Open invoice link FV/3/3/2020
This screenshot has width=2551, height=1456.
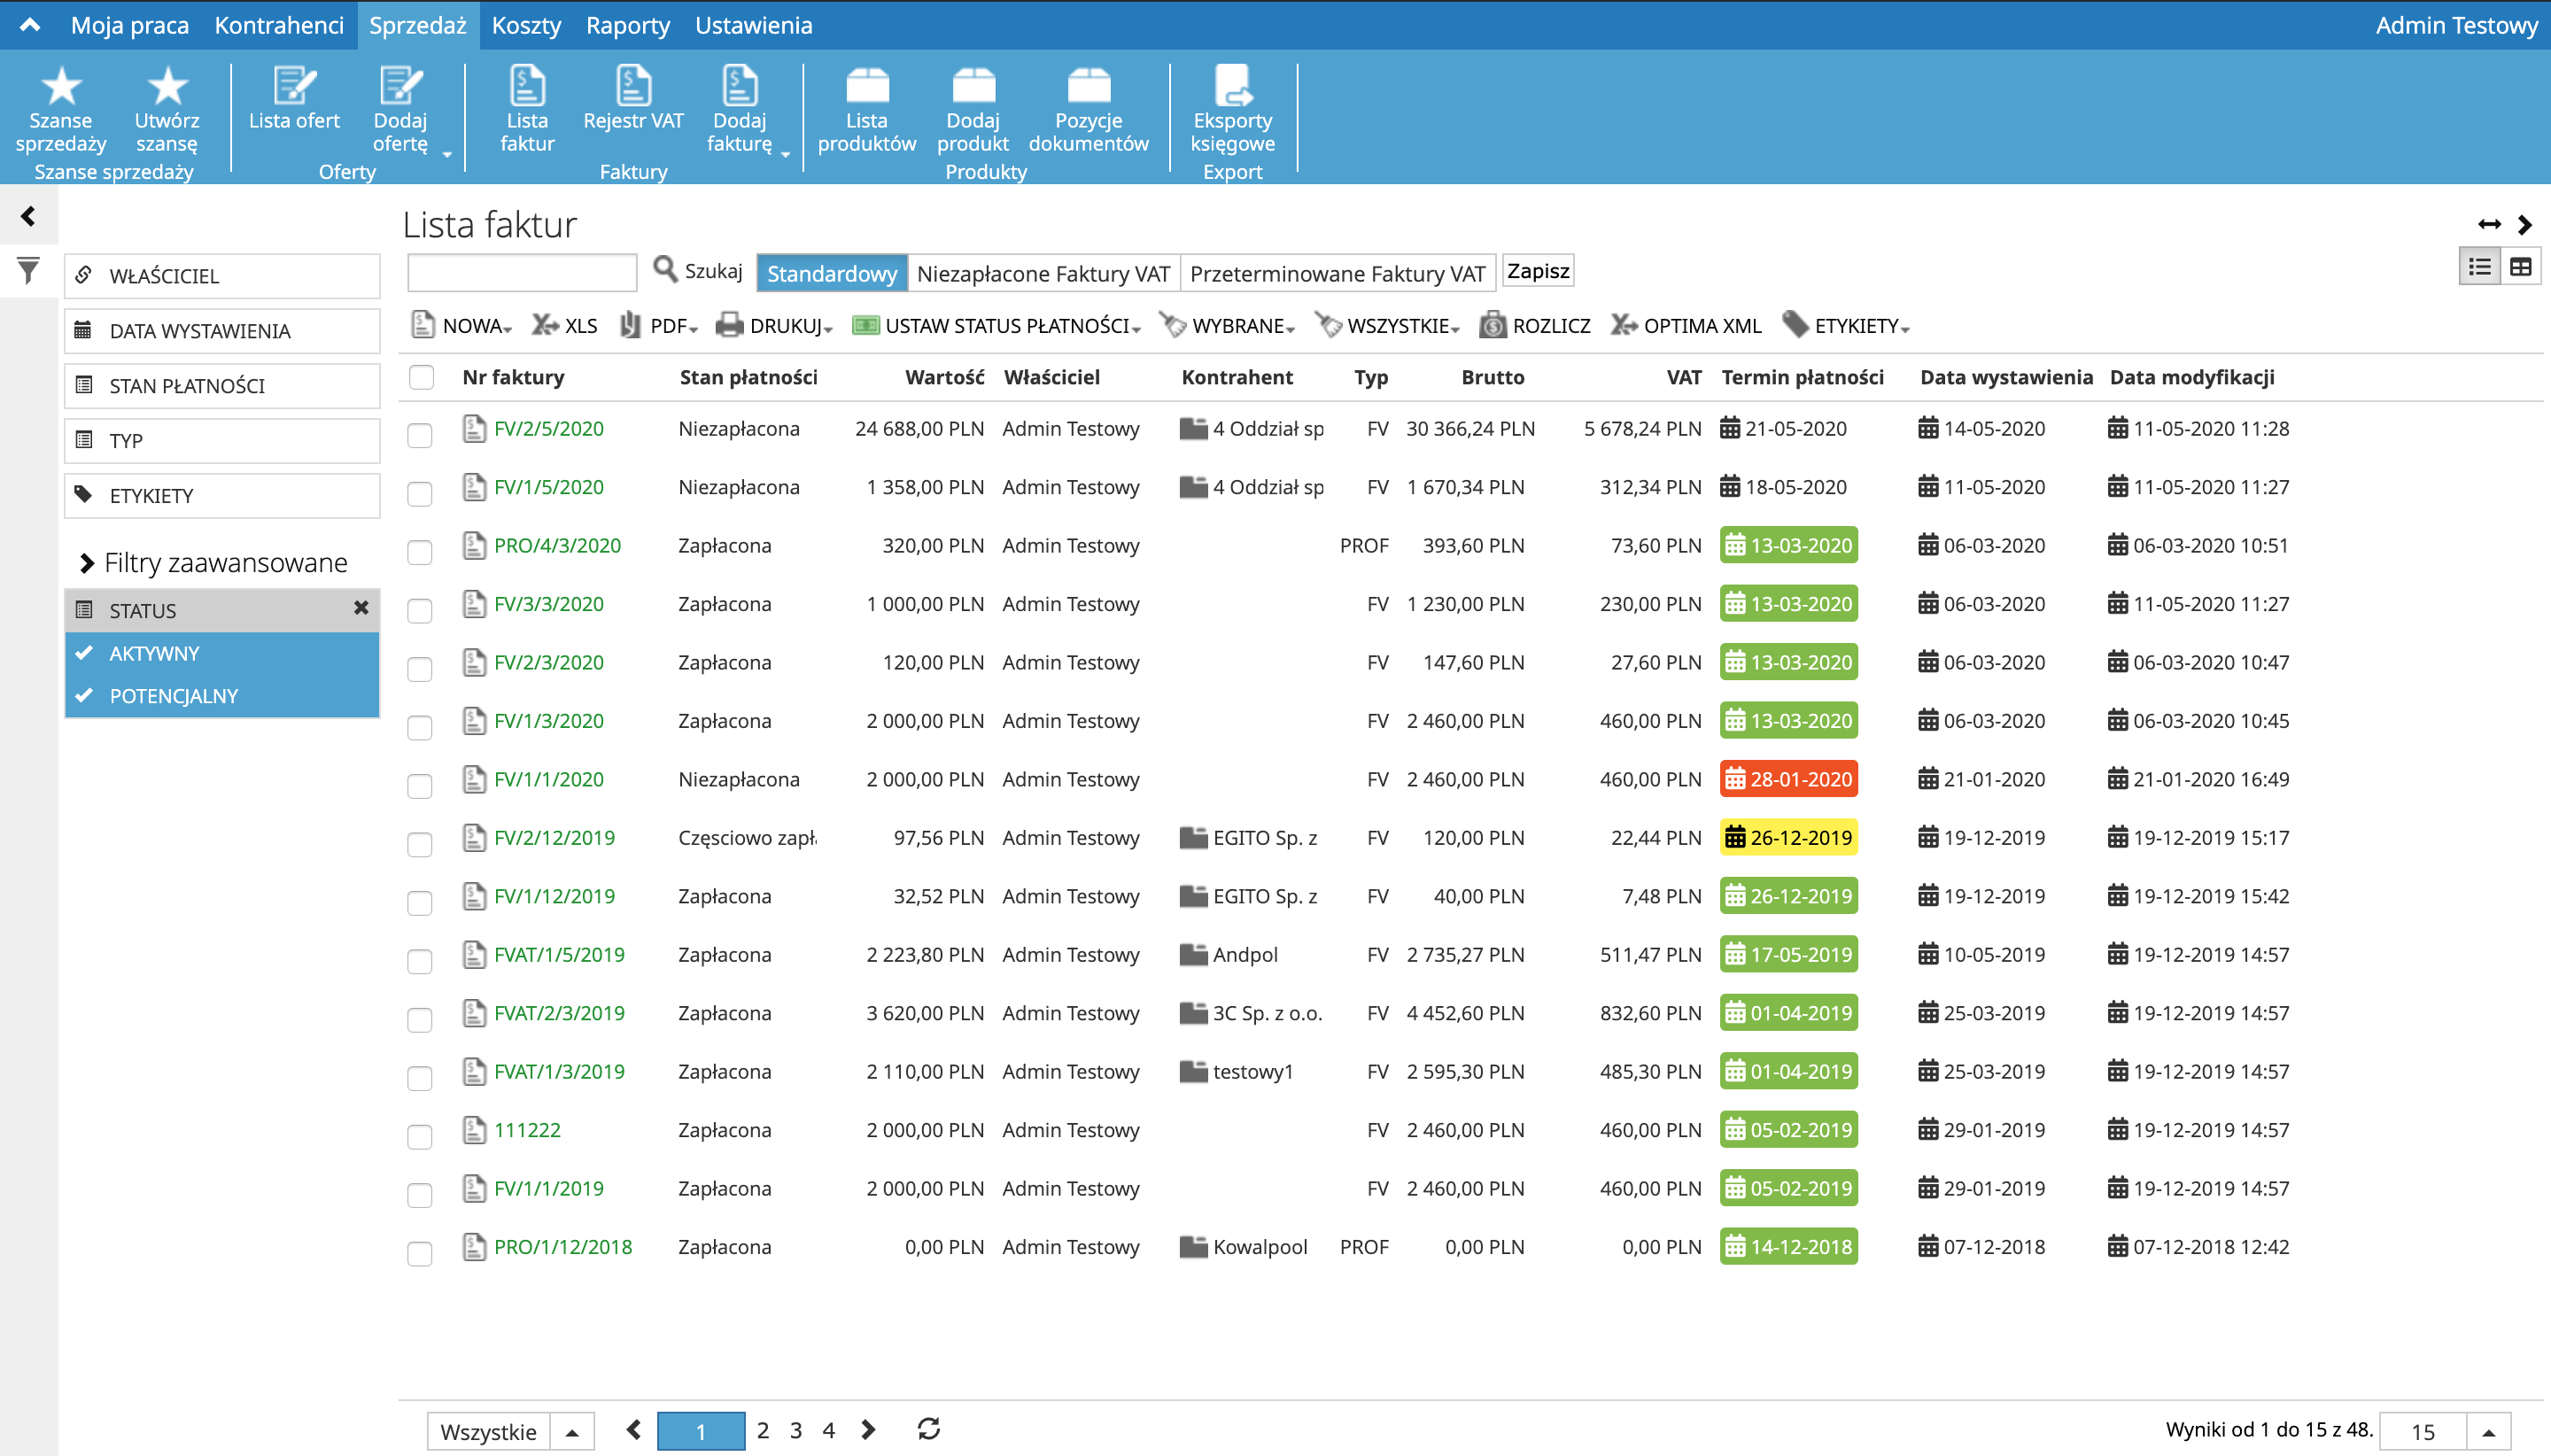[x=549, y=604]
